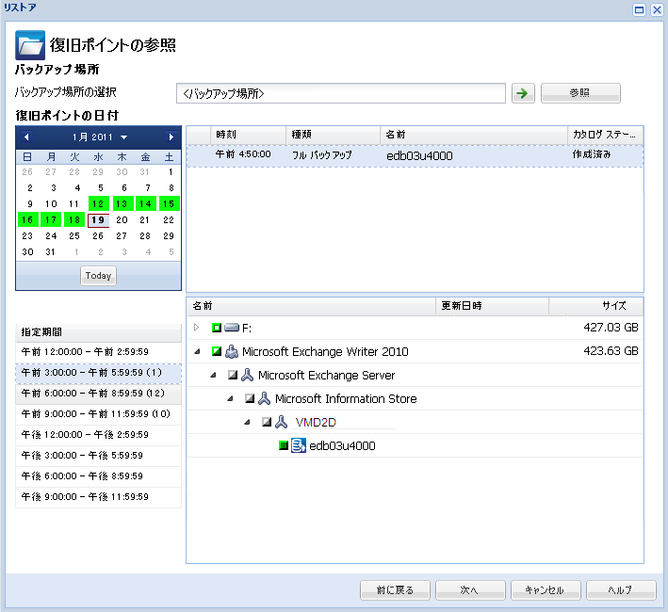Toggle the edb03u4000 database checkbox

coord(283,445)
